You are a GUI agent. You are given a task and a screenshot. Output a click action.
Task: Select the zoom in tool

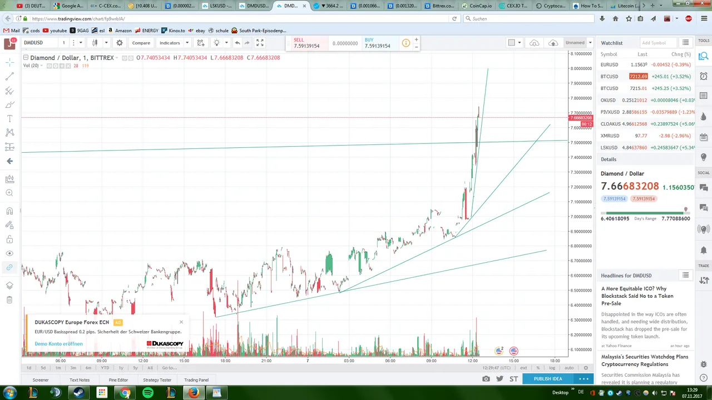pyautogui.click(x=9, y=193)
